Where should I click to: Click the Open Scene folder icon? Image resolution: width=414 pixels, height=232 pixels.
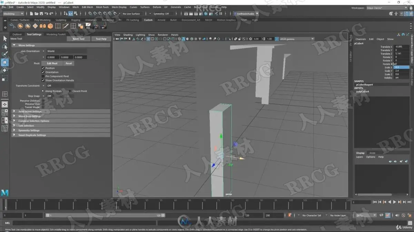coord(36,14)
